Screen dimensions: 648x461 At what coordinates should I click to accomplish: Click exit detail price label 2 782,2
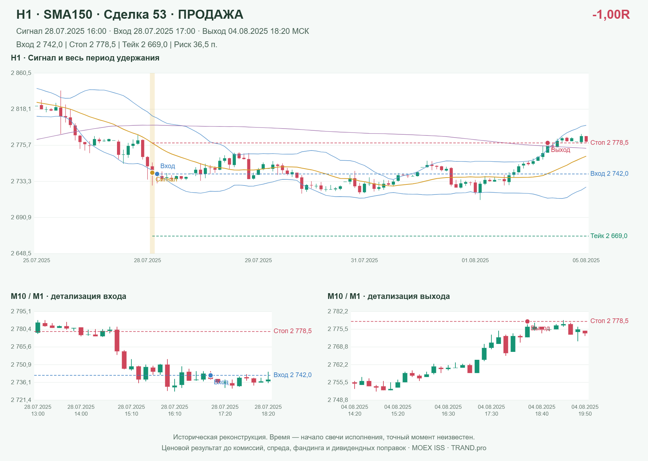[338, 312]
